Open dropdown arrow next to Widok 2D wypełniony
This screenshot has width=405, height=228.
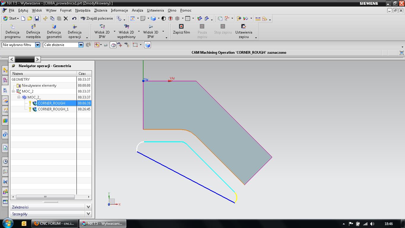tap(139, 31)
